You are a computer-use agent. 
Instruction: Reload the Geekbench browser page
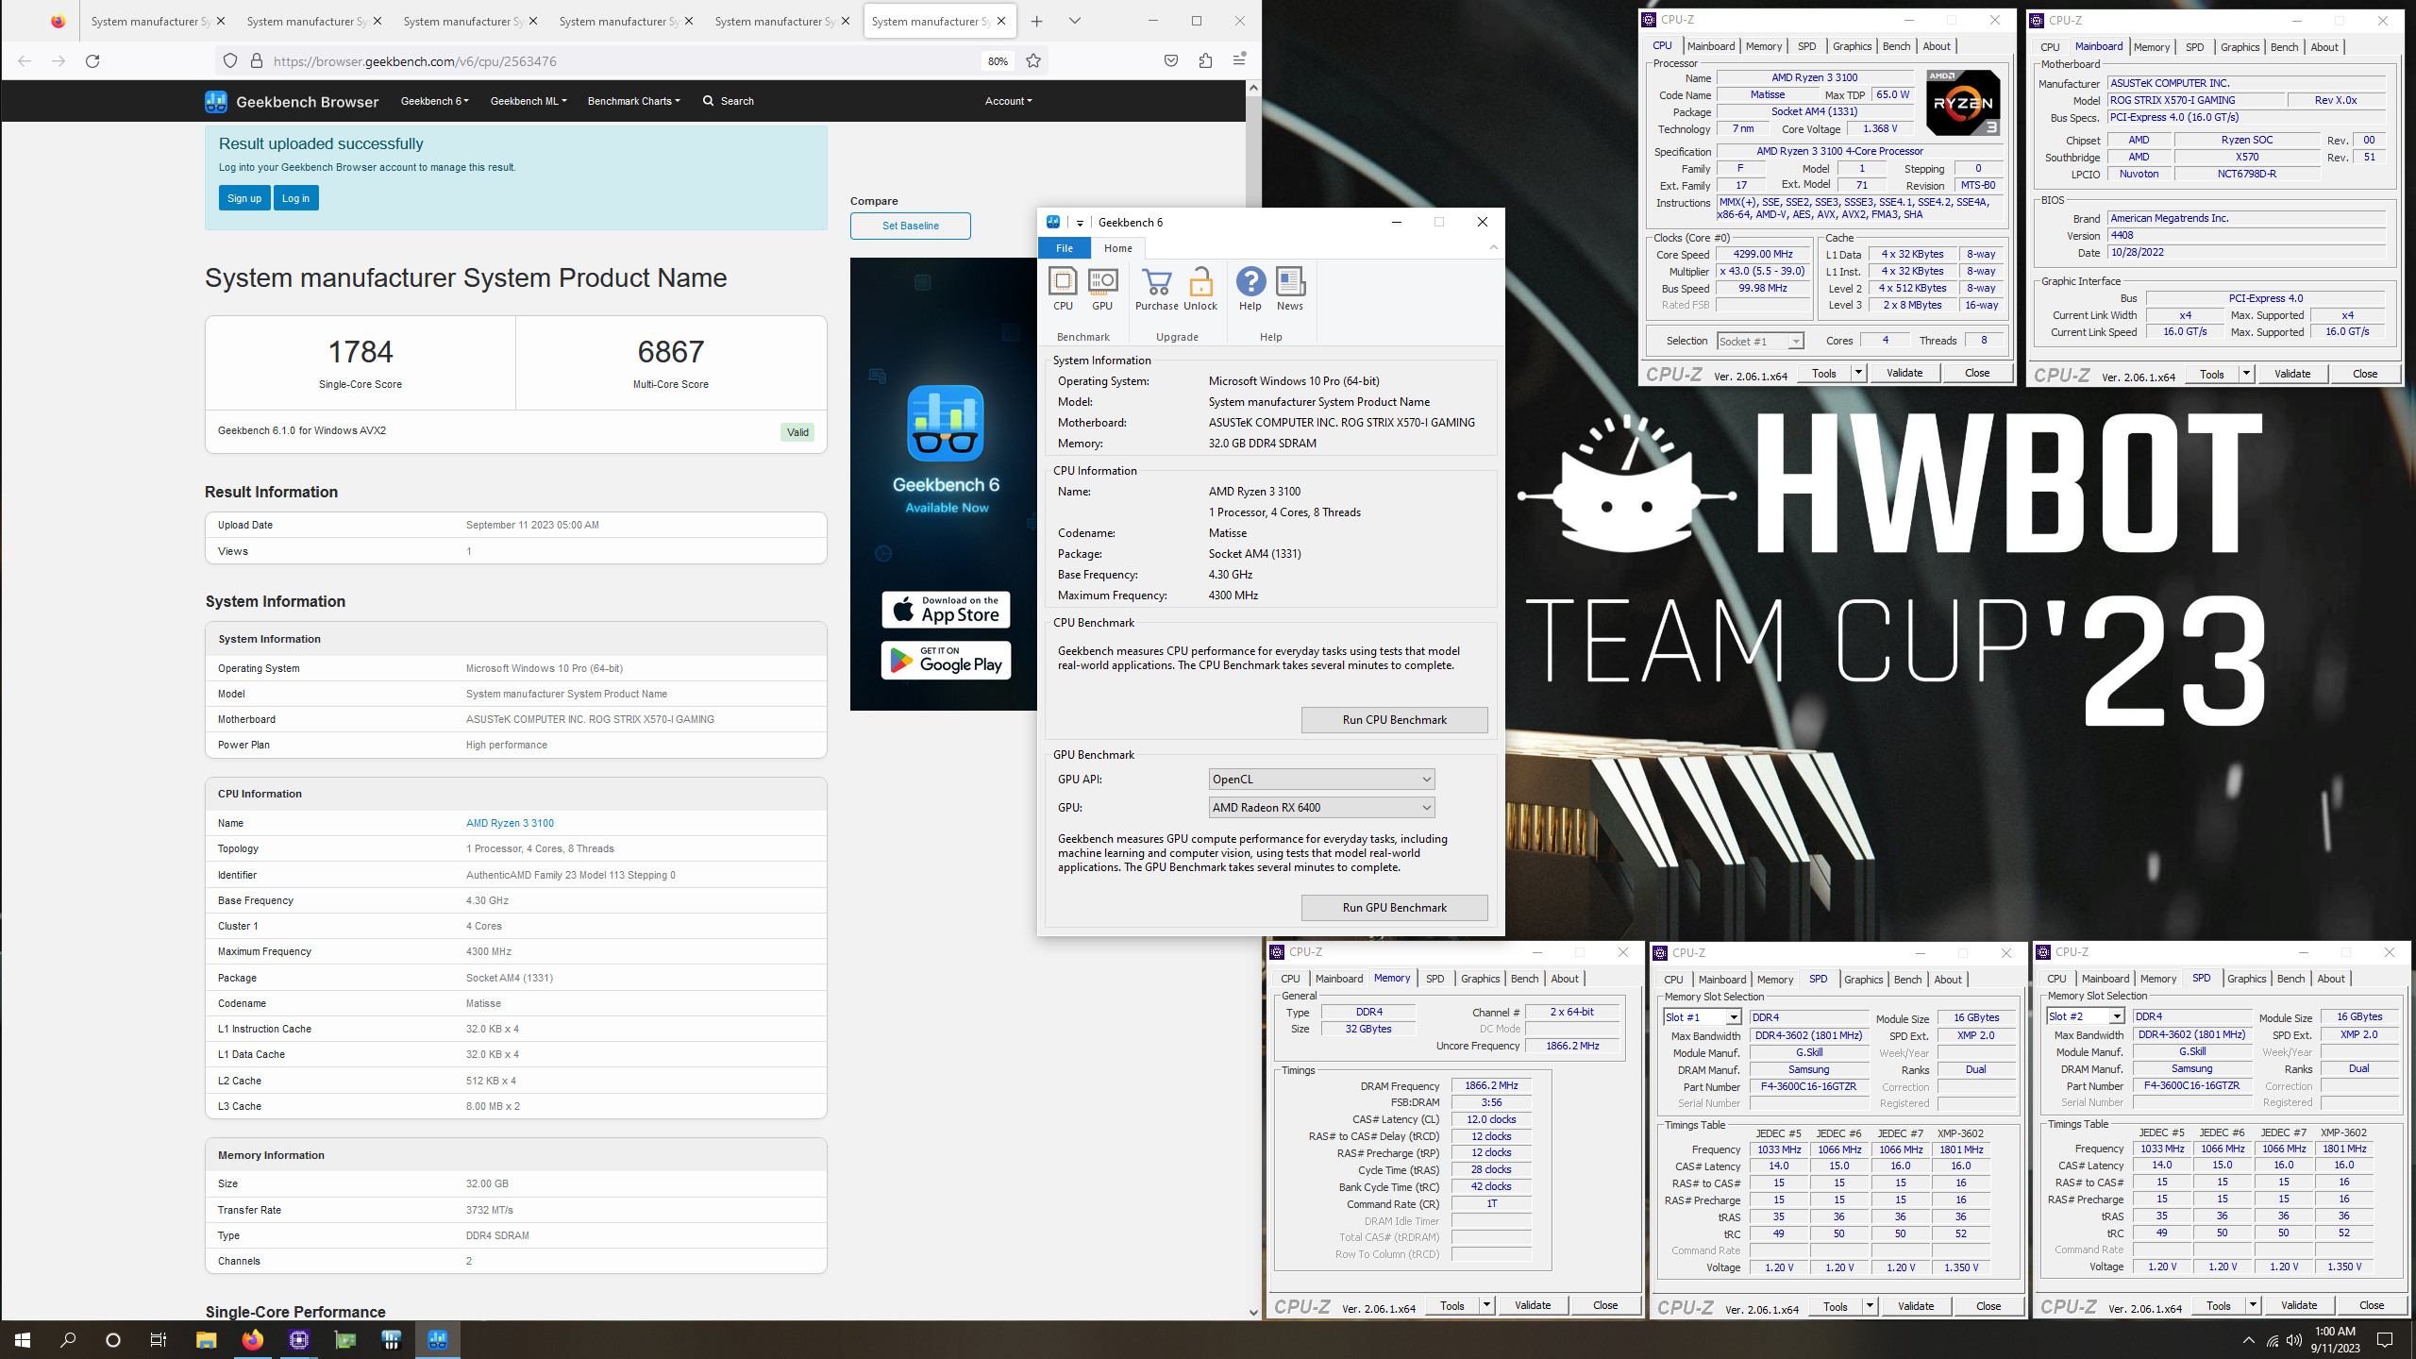(92, 61)
